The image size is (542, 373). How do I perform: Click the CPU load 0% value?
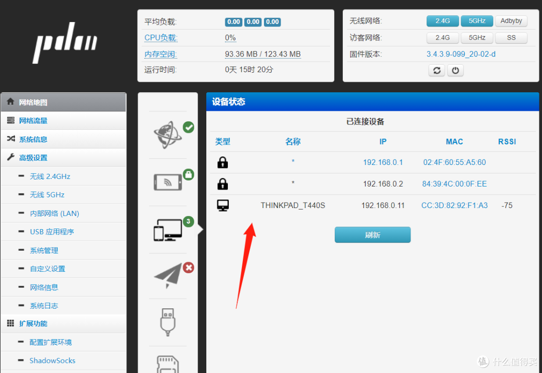[x=230, y=38]
